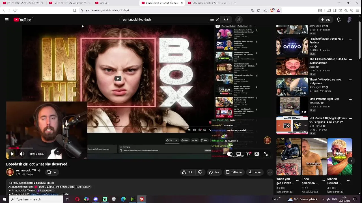
Task: Open zackrawrr Twitch link in description
Action: click(x=45, y=191)
